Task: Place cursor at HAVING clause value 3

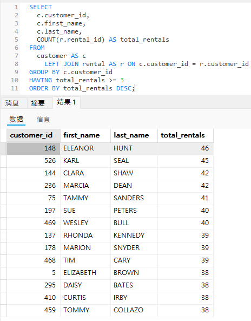Action: (122, 80)
